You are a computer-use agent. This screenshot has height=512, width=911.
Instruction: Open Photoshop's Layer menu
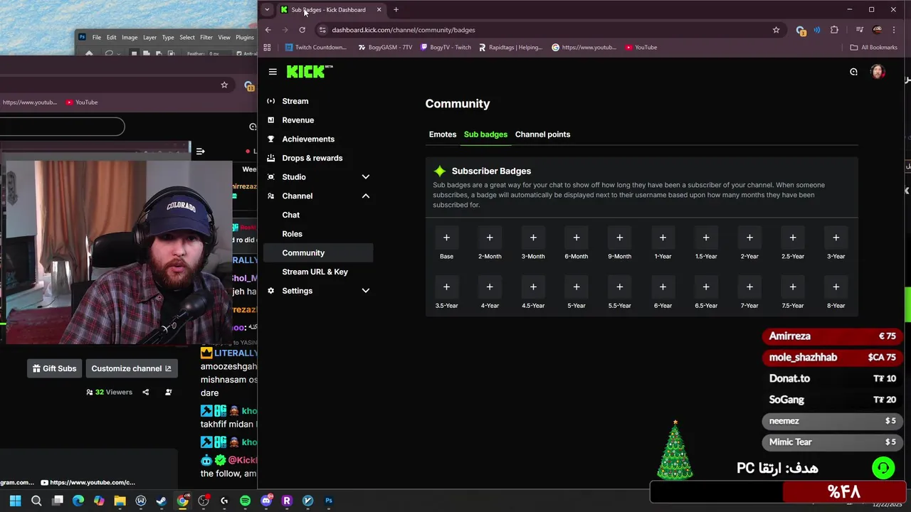[x=149, y=37]
